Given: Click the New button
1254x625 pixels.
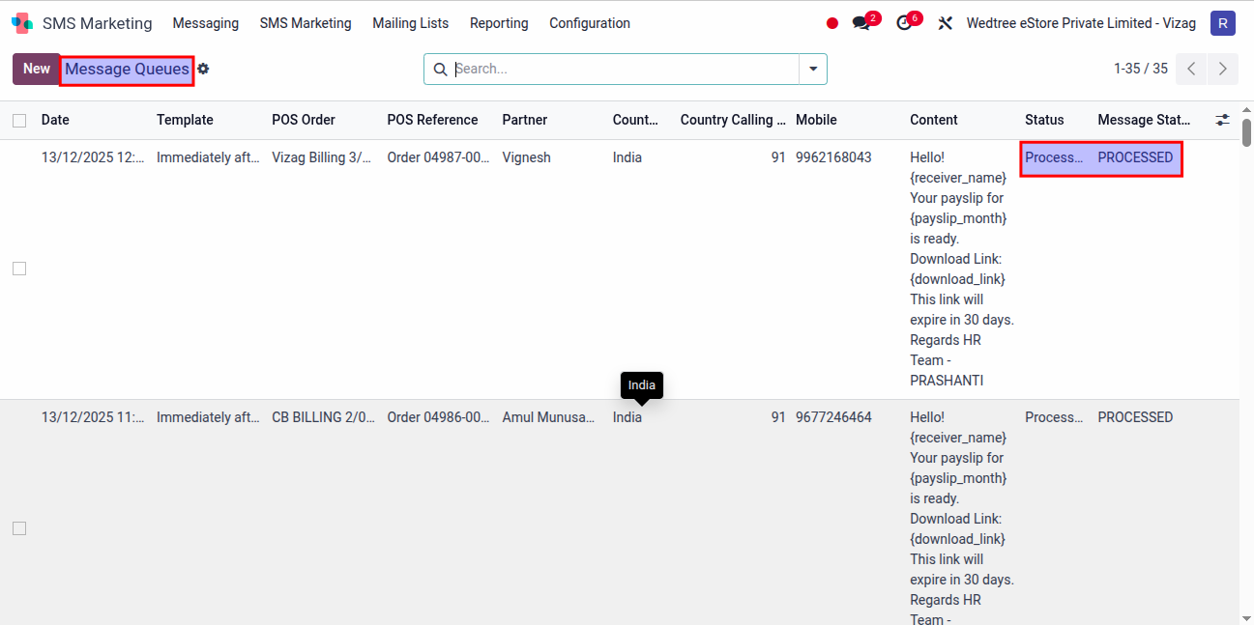Looking at the screenshot, I should point(37,69).
